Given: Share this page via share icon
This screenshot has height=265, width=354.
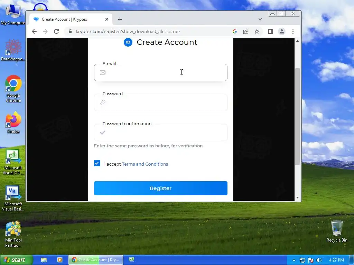Looking at the screenshot, I should pyautogui.click(x=246, y=31).
